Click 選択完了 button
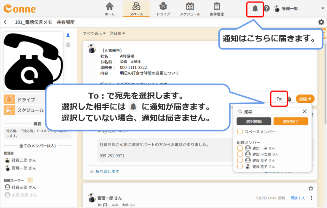The image size is (327, 208). pos(291,121)
